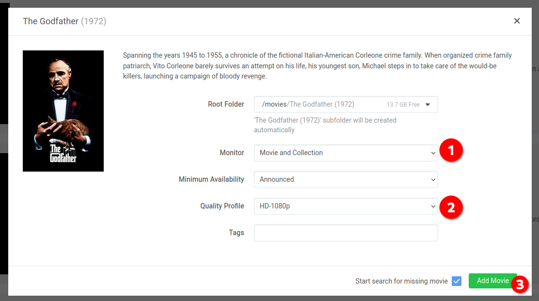Click the movie overview description text

(x=317, y=65)
